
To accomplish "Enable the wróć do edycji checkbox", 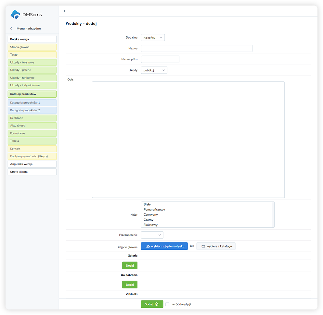I will [x=167, y=304].
